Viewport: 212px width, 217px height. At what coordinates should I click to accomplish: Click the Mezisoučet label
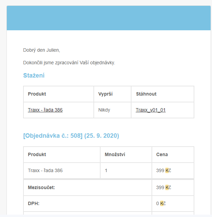41,187
